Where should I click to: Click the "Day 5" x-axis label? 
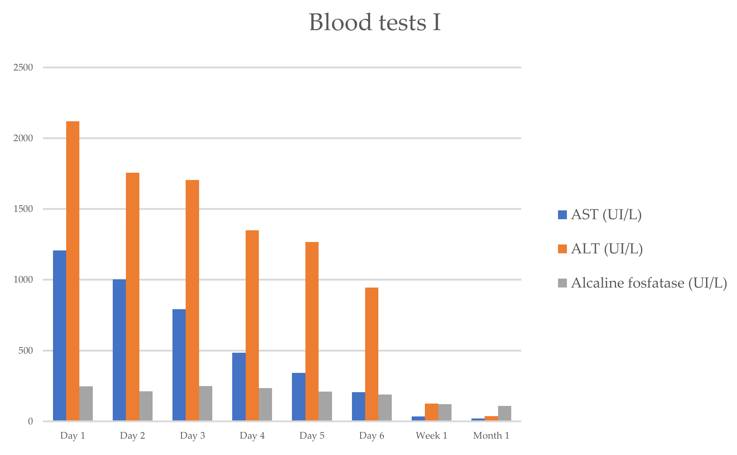click(312, 435)
